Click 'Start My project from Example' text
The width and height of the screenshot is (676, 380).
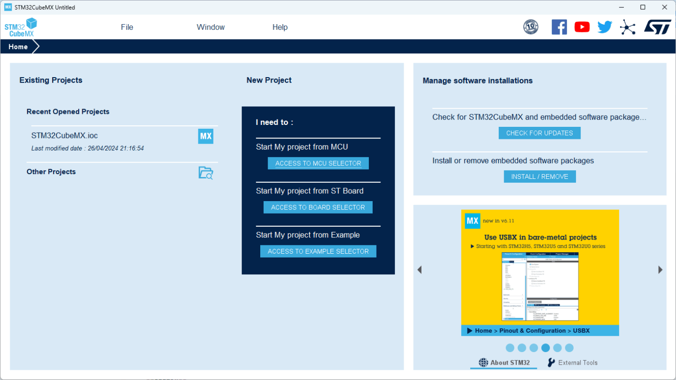tap(308, 235)
